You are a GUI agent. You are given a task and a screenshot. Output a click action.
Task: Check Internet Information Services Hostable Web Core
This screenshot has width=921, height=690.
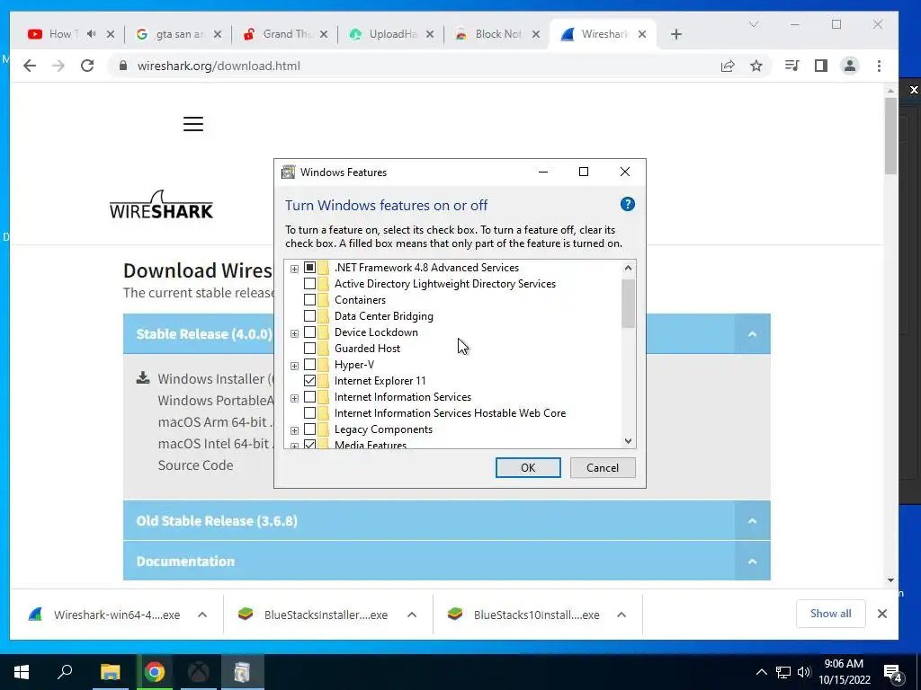pos(309,413)
